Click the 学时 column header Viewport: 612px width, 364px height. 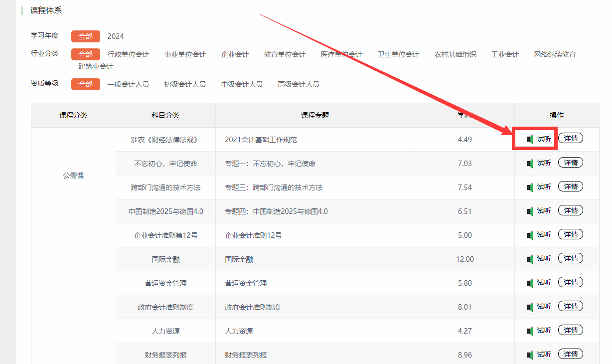[464, 115]
